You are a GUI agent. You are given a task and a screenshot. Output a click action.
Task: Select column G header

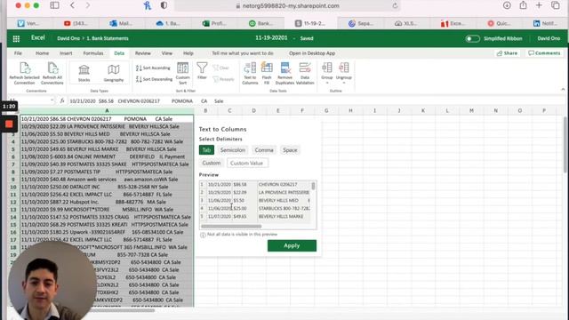[x=326, y=110]
